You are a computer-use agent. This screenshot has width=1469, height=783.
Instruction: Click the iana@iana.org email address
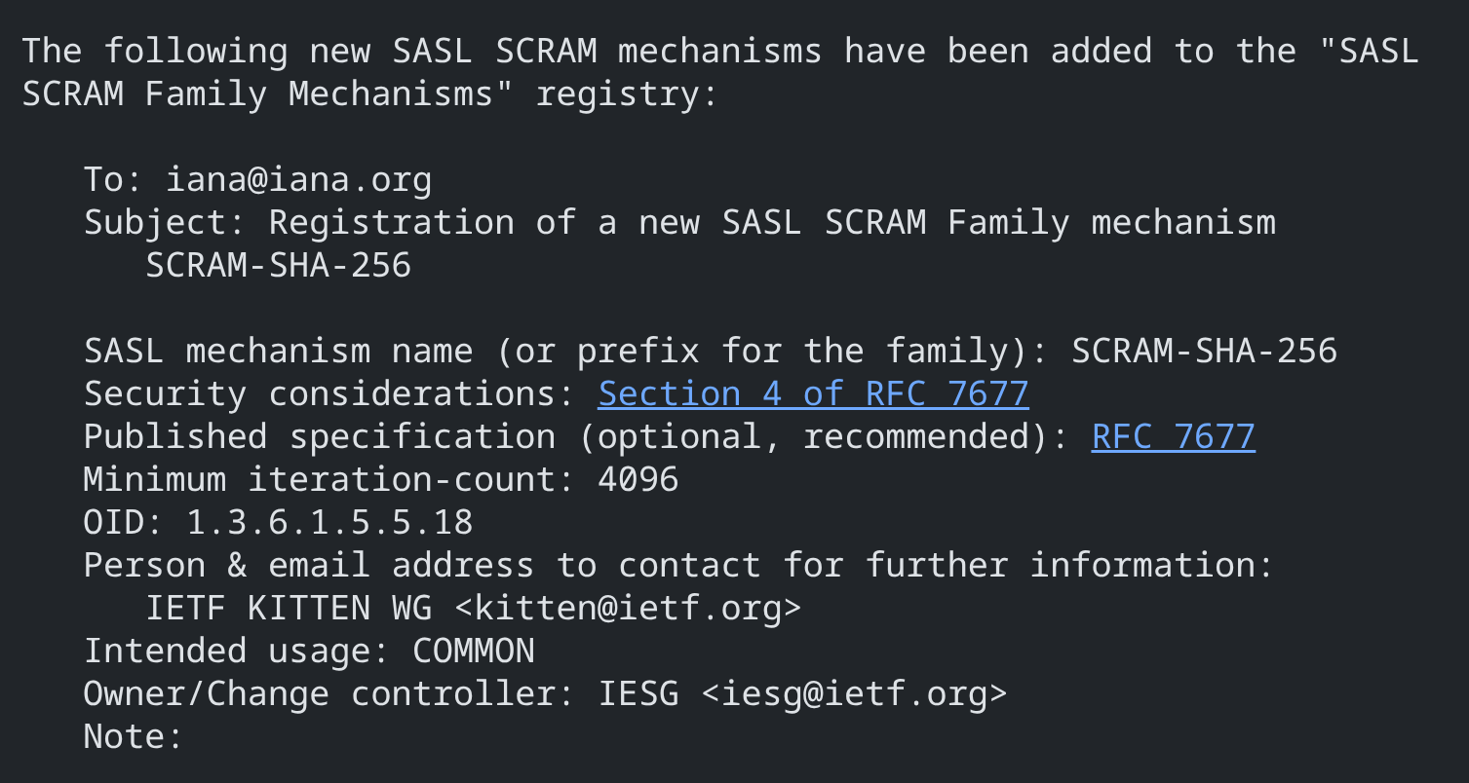click(x=298, y=179)
